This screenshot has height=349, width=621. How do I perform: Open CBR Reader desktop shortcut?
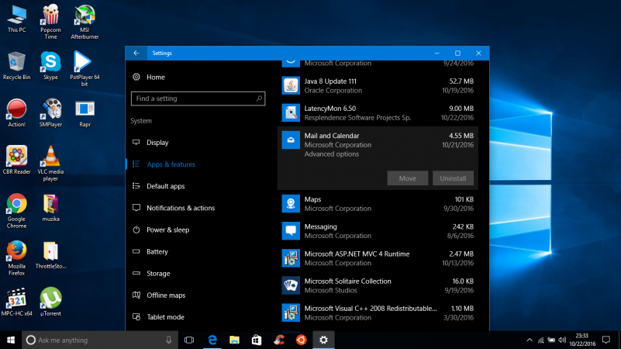(16, 161)
